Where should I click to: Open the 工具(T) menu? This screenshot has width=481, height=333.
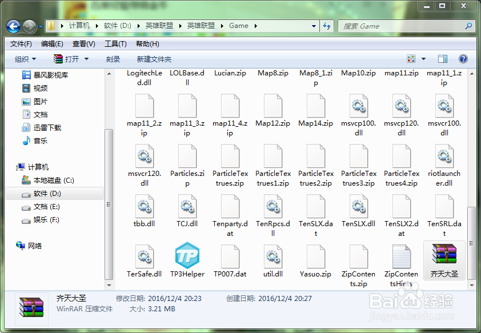(x=115, y=44)
